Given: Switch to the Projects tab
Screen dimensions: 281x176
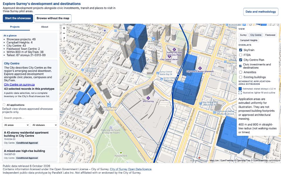Looking at the screenshot, I should click(15, 27).
